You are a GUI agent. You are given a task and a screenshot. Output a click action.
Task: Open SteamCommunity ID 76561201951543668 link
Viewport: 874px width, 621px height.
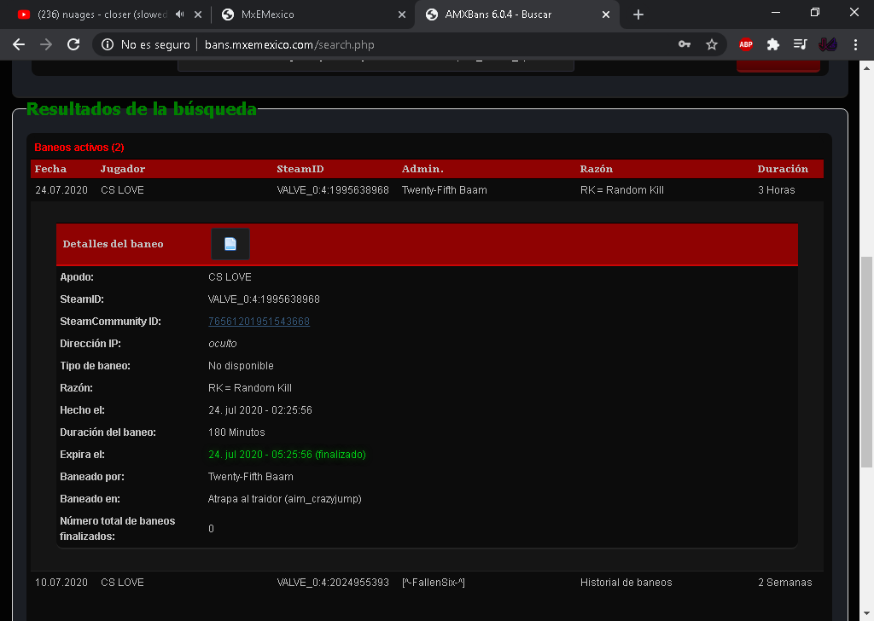(x=259, y=322)
